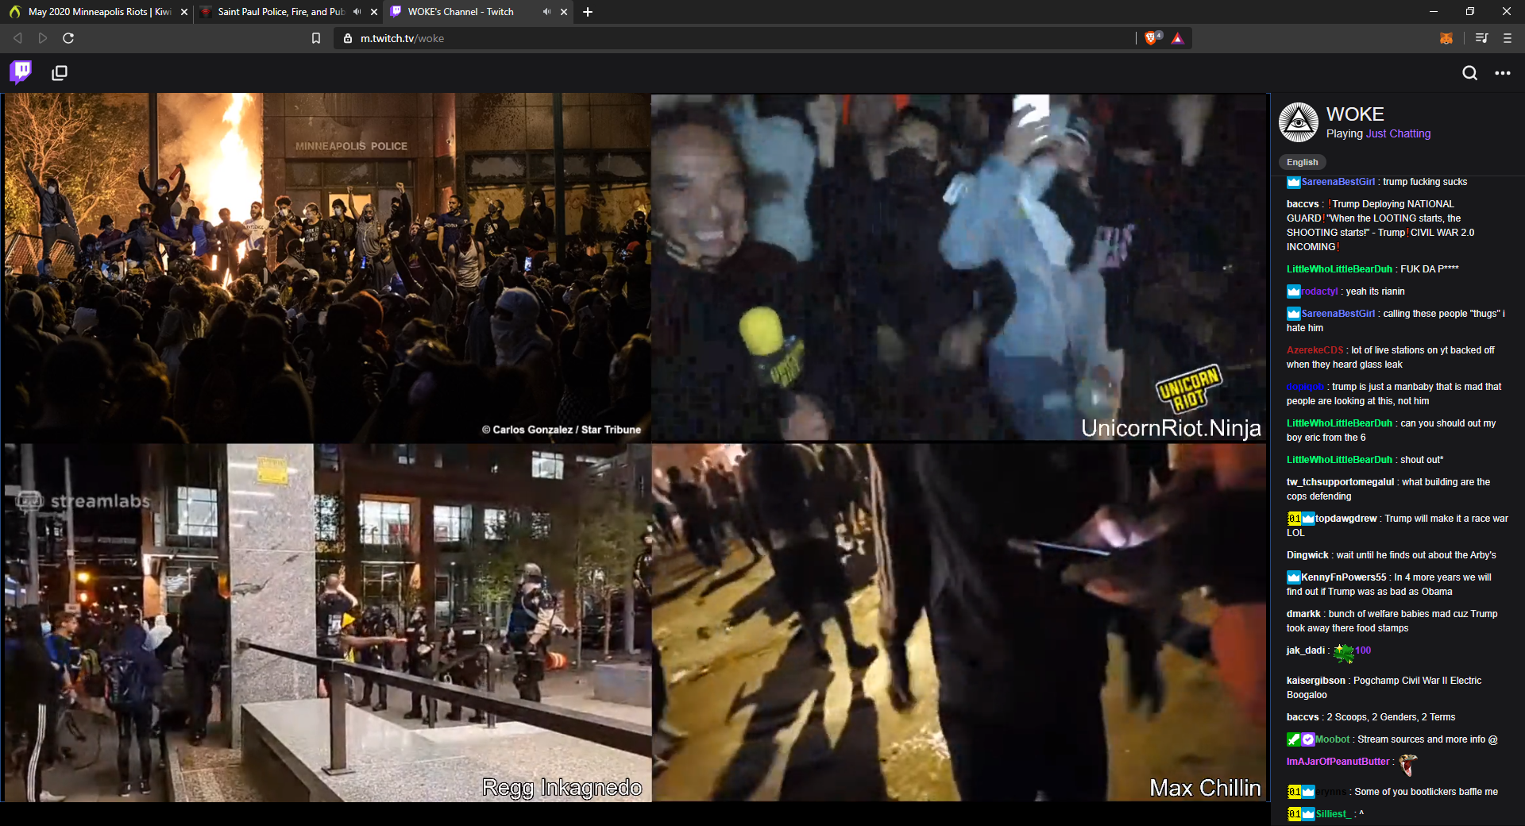Viewport: 1525px width, 826px height.
Task: Open the browser hamburger main menu
Action: [x=1508, y=38]
